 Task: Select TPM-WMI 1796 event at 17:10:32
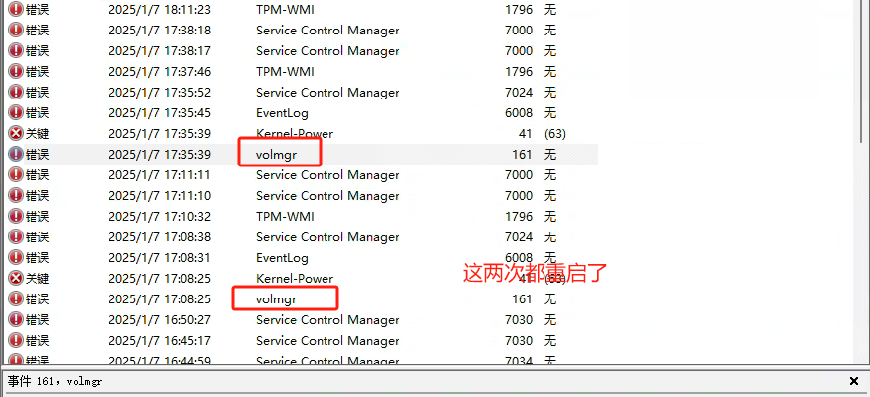(x=301, y=217)
